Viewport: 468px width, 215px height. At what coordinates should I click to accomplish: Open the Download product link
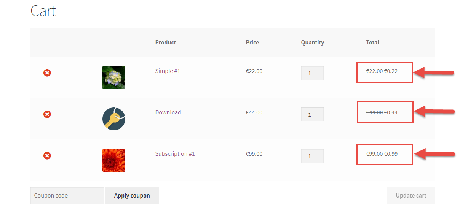pyautogui.click(x=168, y=112)
